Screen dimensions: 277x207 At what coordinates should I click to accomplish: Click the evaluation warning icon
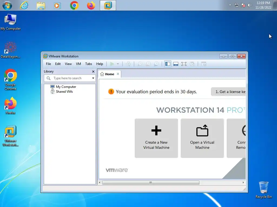(x=111, y=92)
